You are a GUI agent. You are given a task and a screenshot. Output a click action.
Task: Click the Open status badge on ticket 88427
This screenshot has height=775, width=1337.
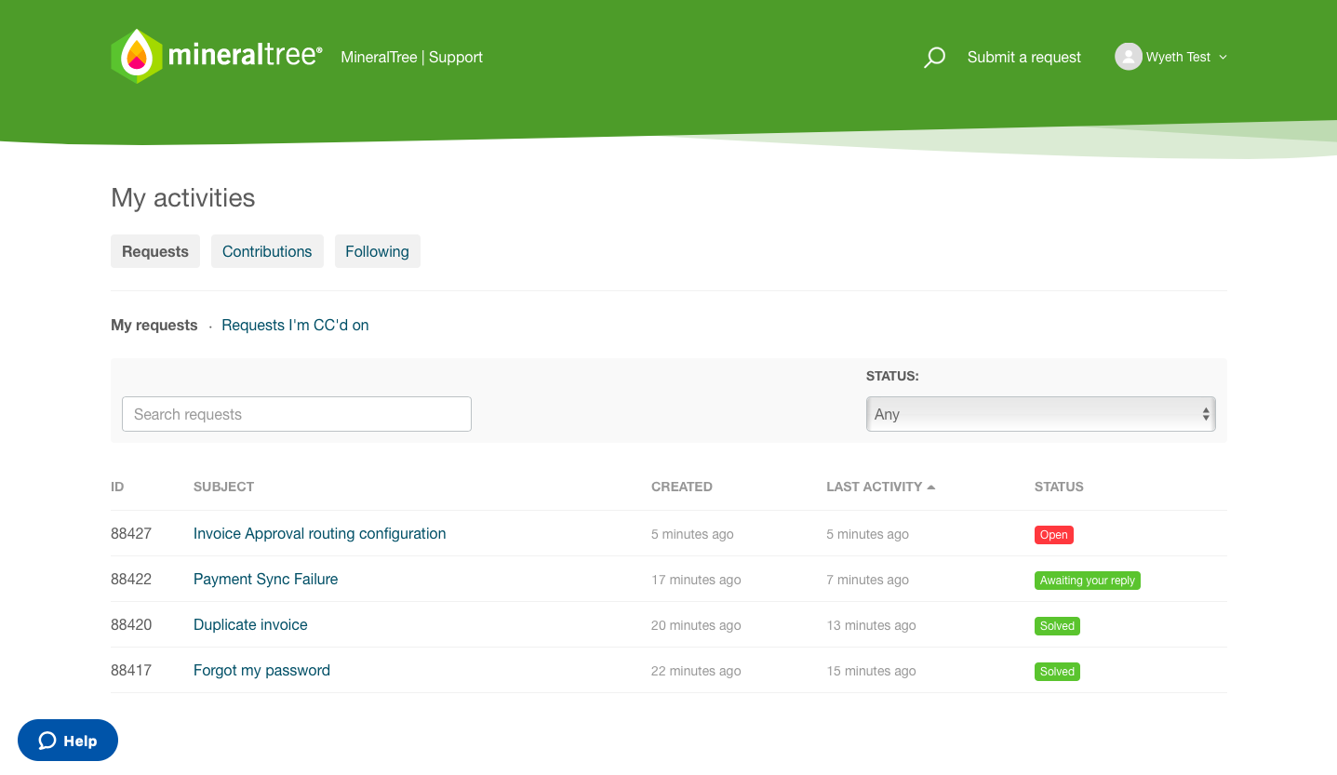pos(1053,534)
